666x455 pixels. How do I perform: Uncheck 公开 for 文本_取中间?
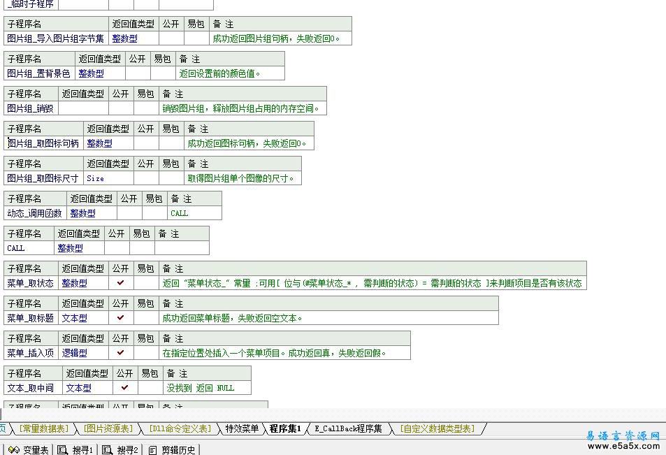click(125, 387)
